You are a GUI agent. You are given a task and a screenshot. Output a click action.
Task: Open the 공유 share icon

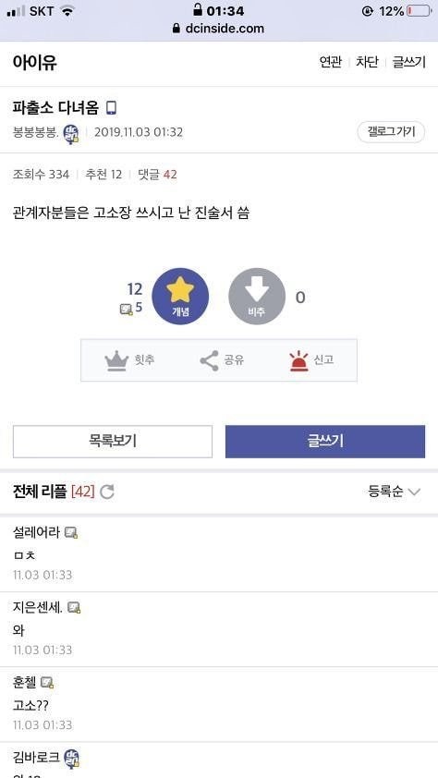(x=209, y=360)
